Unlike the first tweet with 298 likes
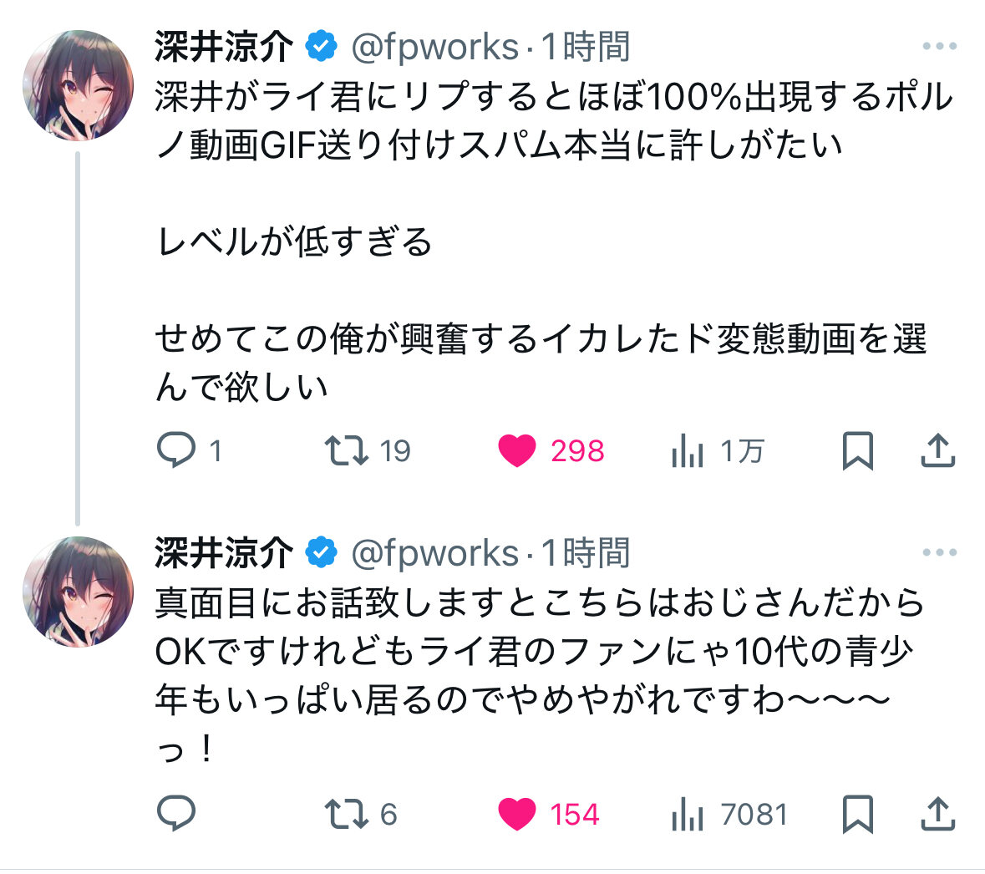Screen dimensions: 985x874 [x=517, y=451]
